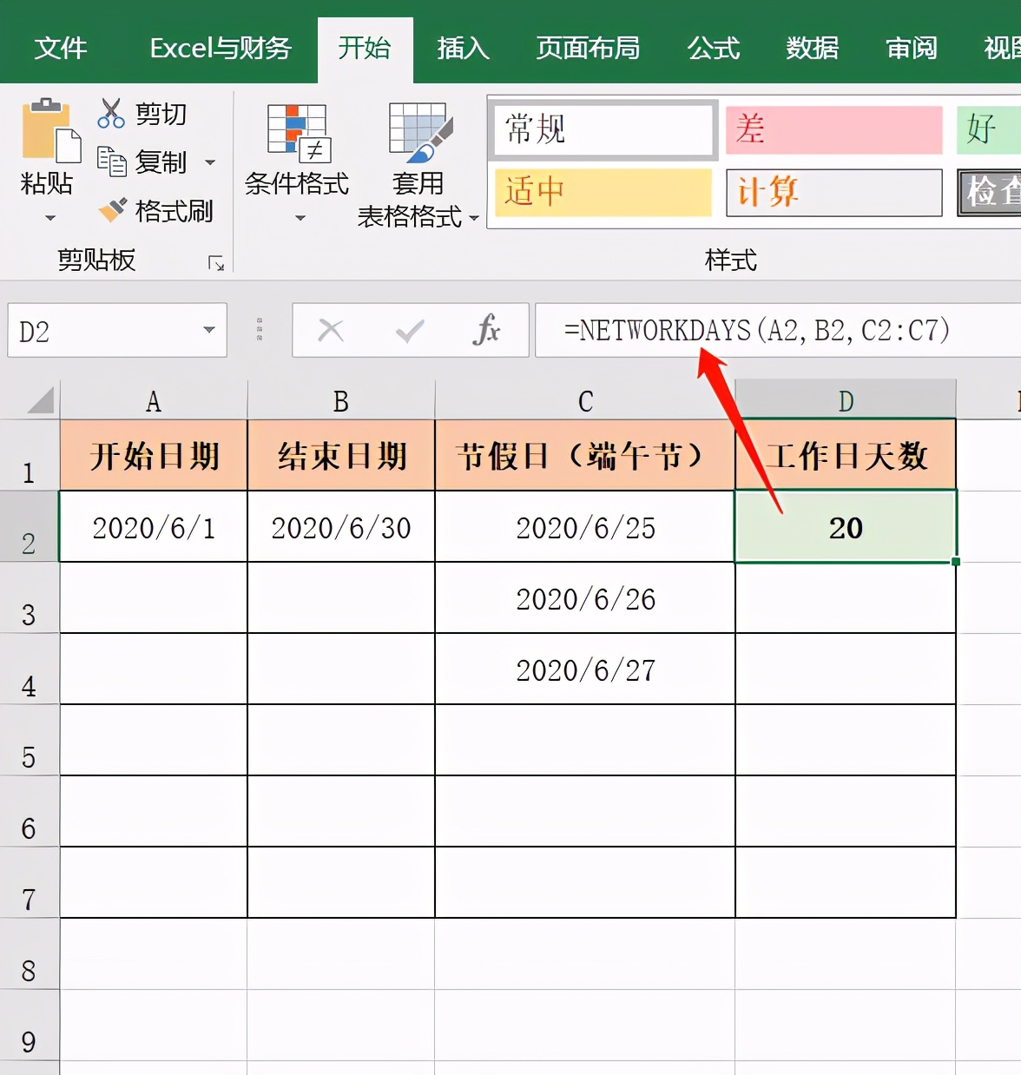1021x1075 pixels.
Task: Expand the 复制 (Copy) dropdown arrow
Action: coord(208,162)
